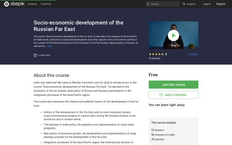The image size is (232, 145).
Task: Click 'New points of economic growth' bullet
Action: (x=90, y=135)
